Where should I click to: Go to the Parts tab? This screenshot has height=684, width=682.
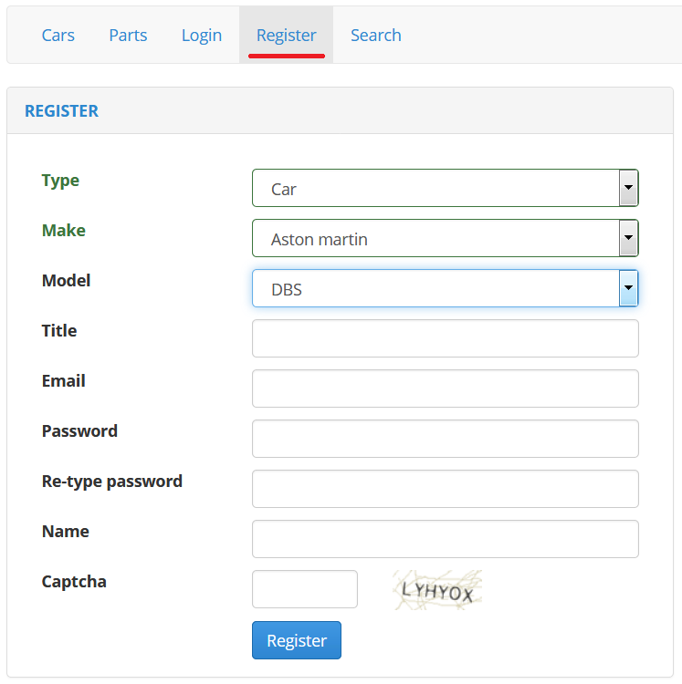coord(128,35)
